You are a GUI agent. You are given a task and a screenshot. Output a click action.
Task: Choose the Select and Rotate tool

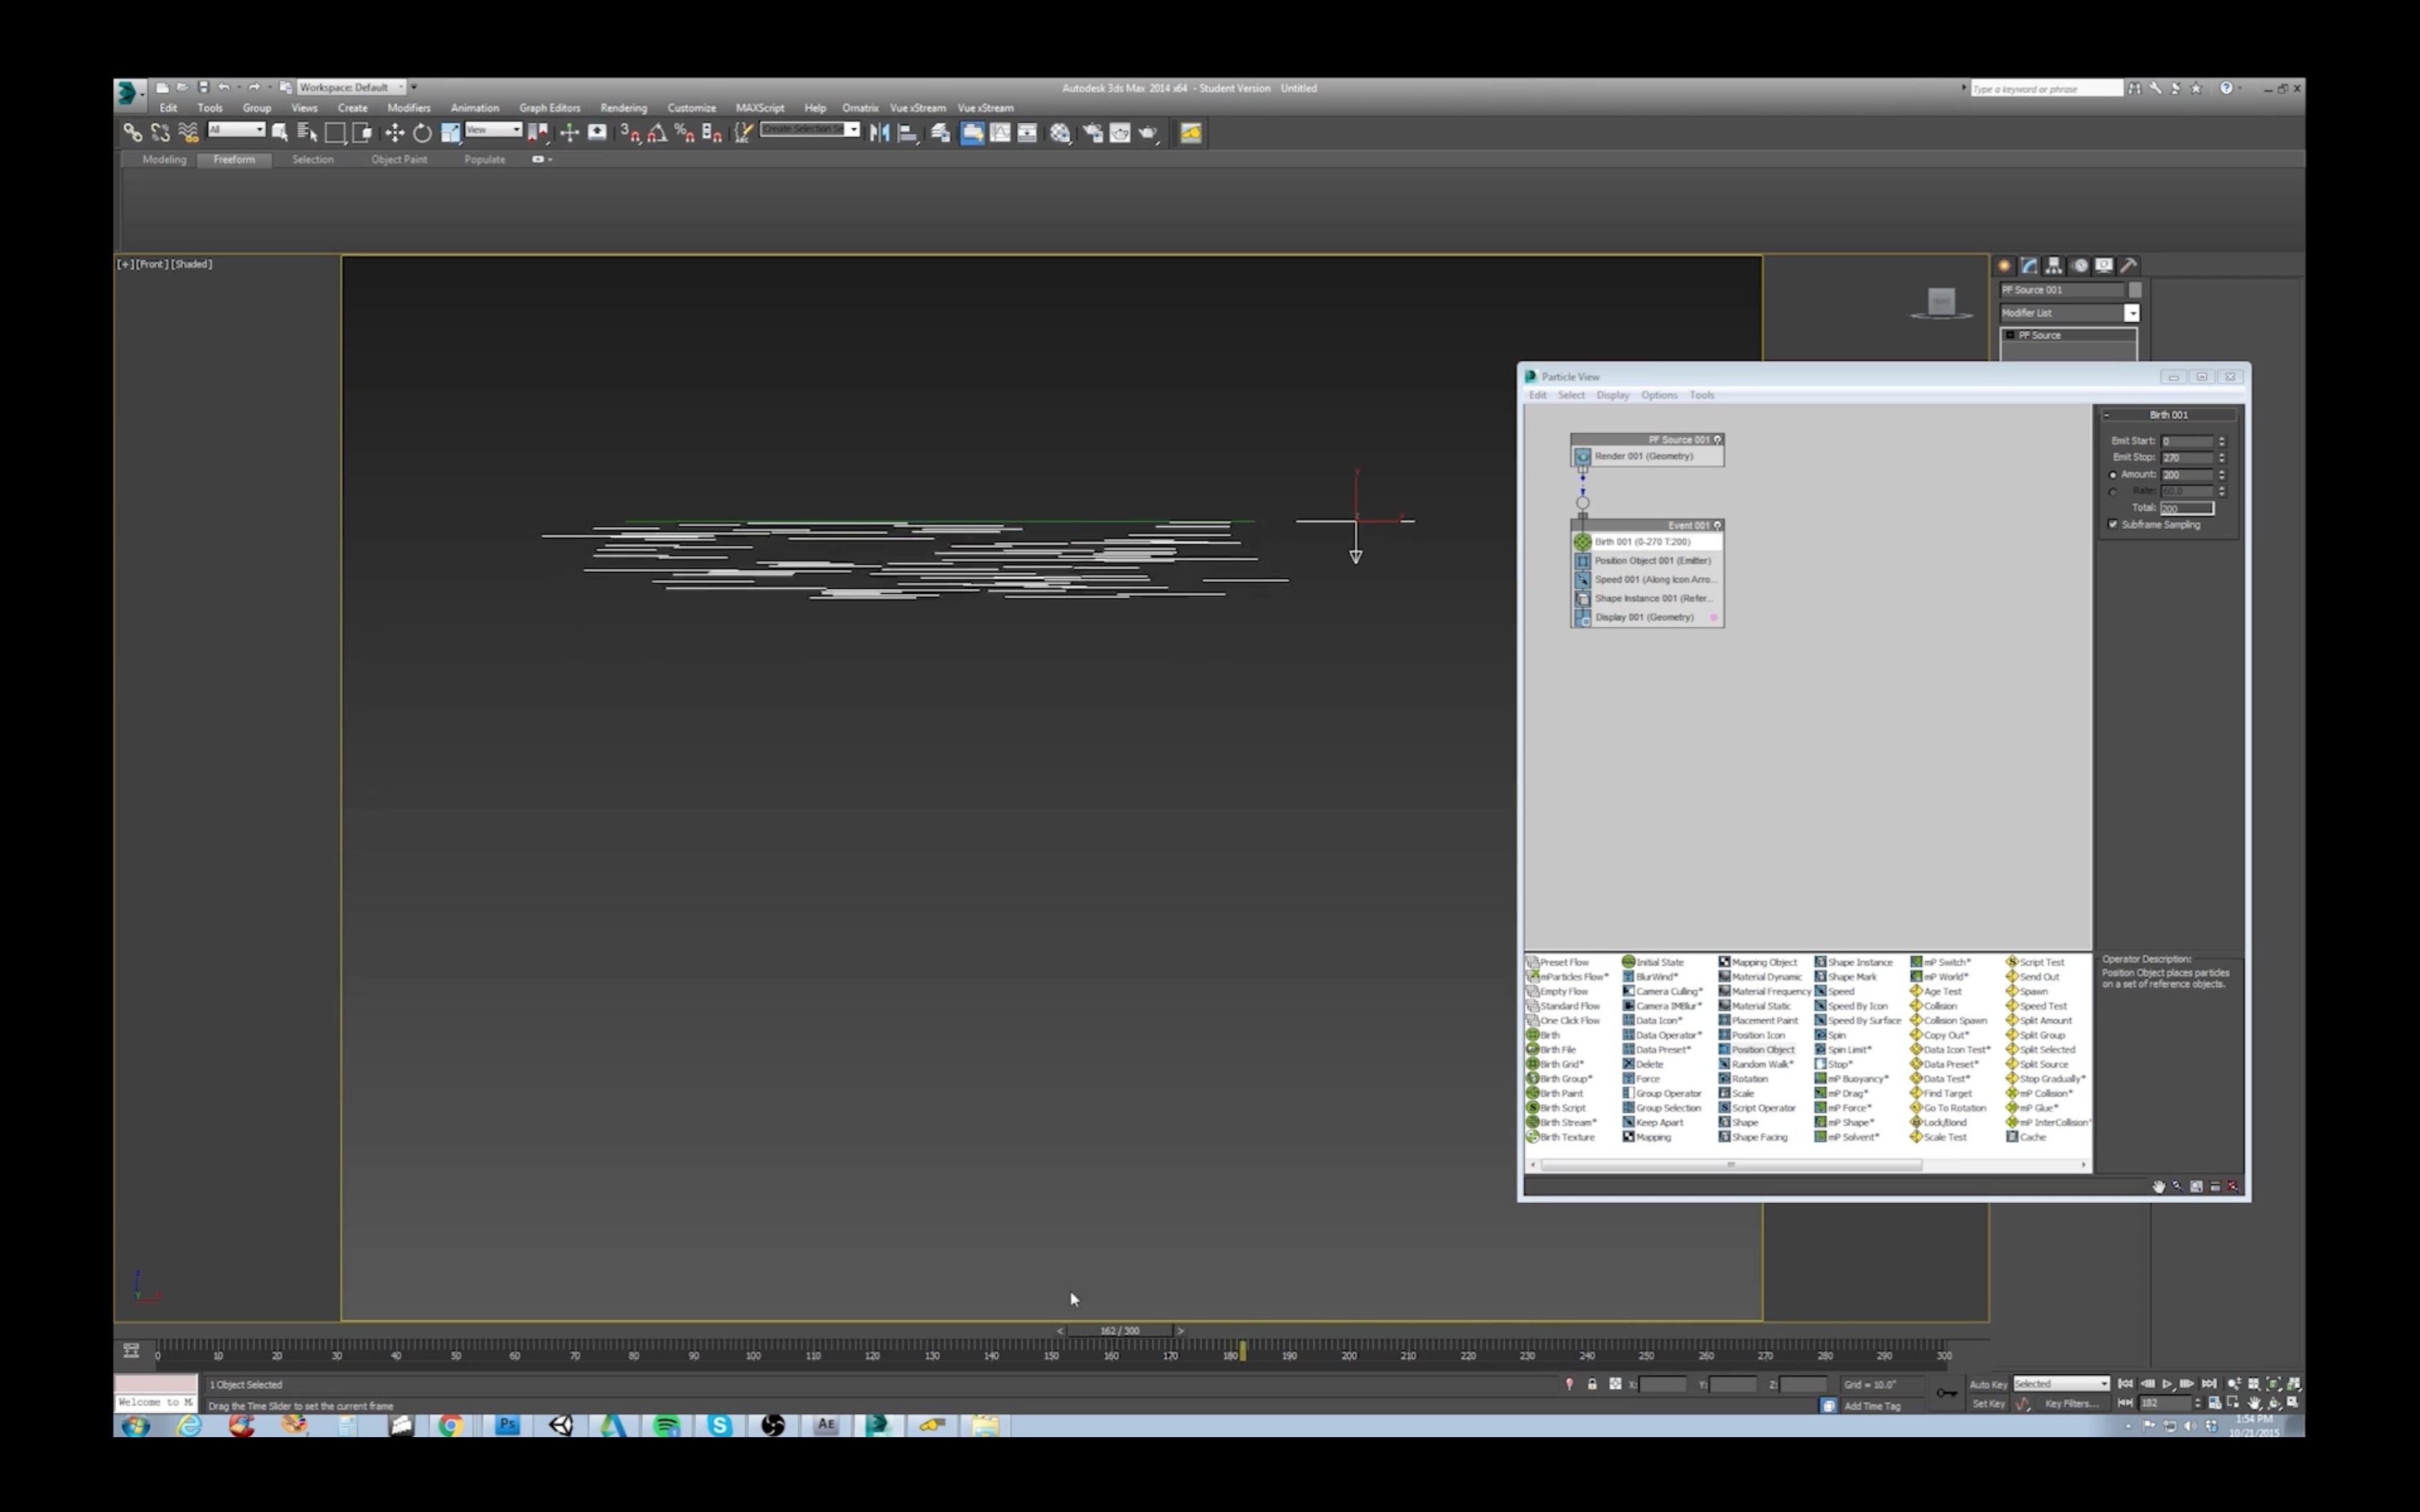tap(422, 132)
